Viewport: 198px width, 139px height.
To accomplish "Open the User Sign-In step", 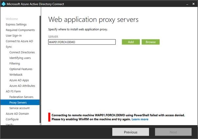I will pyautogui.click(x=14, y=35).
